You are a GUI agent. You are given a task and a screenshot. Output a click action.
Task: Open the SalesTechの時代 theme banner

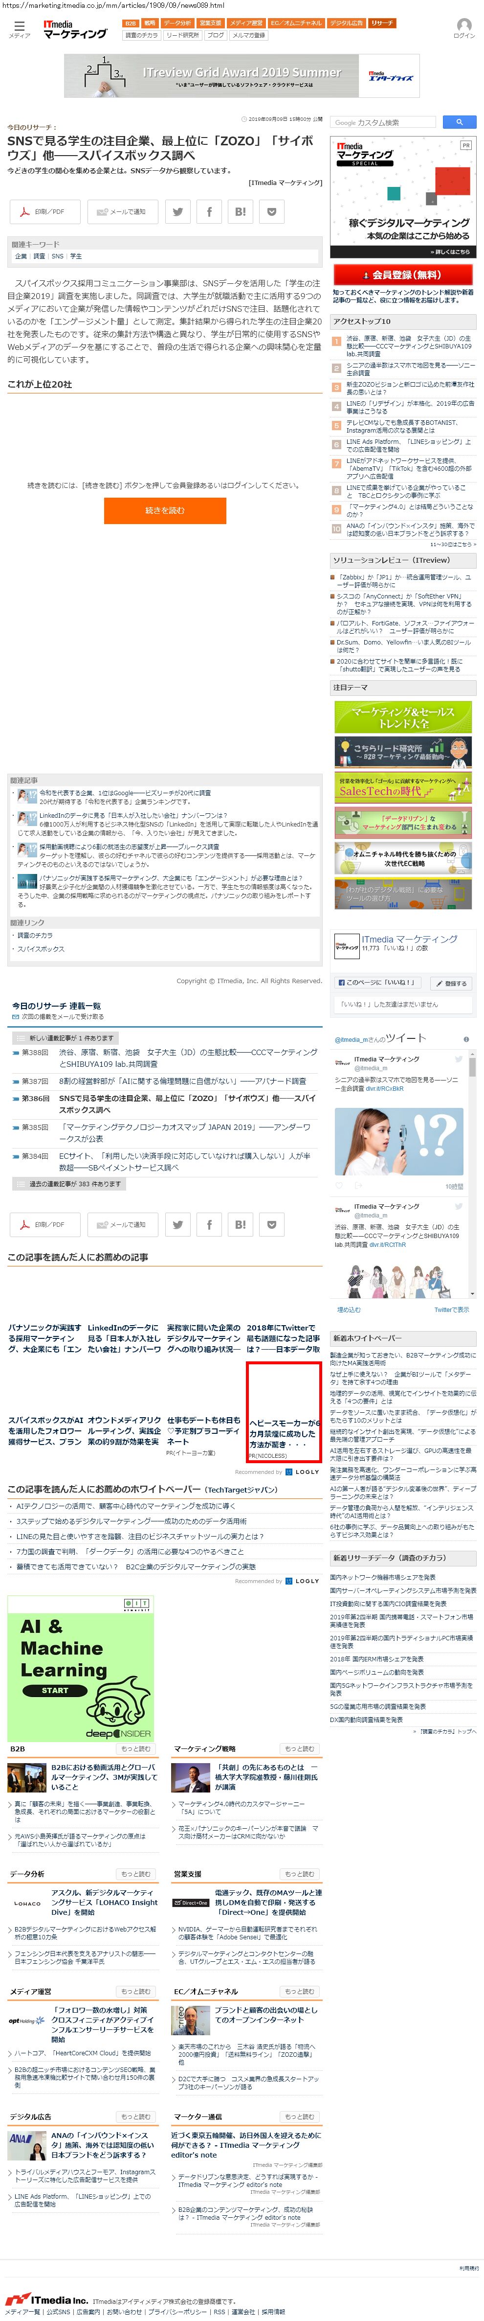tap(402, 787)
